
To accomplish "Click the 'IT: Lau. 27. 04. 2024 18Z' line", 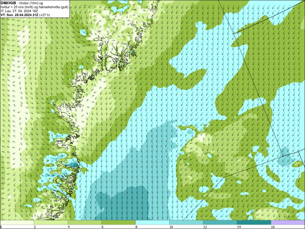I will (19, 11).
